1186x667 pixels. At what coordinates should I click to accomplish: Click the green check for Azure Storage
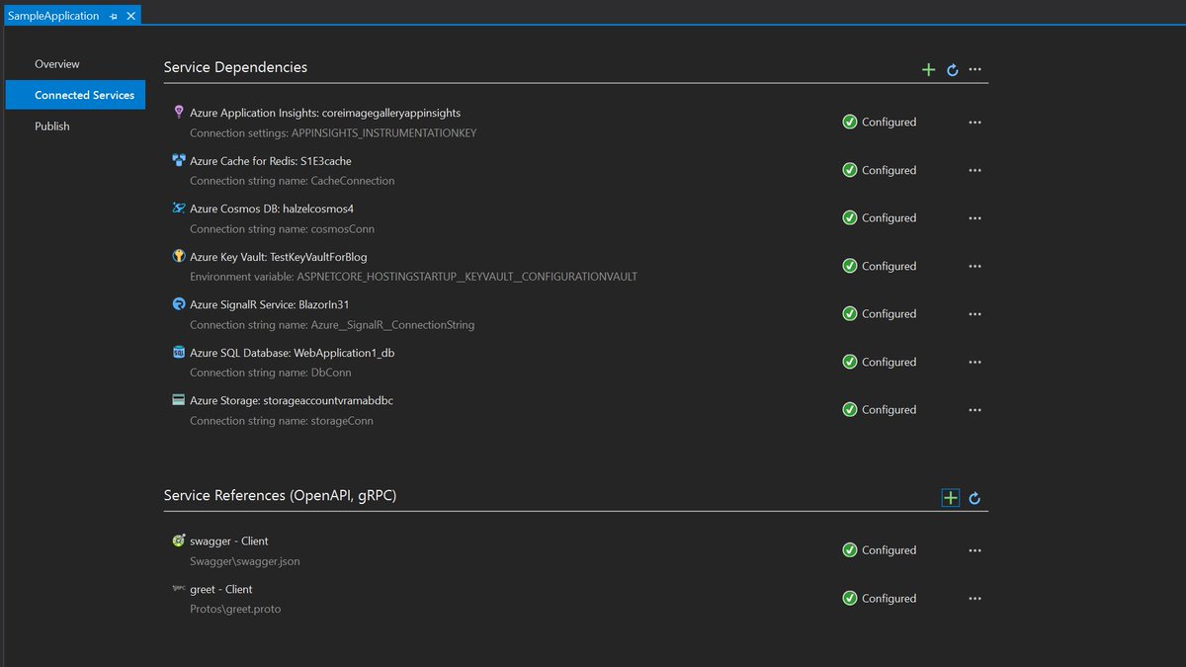tap(850, 409)
